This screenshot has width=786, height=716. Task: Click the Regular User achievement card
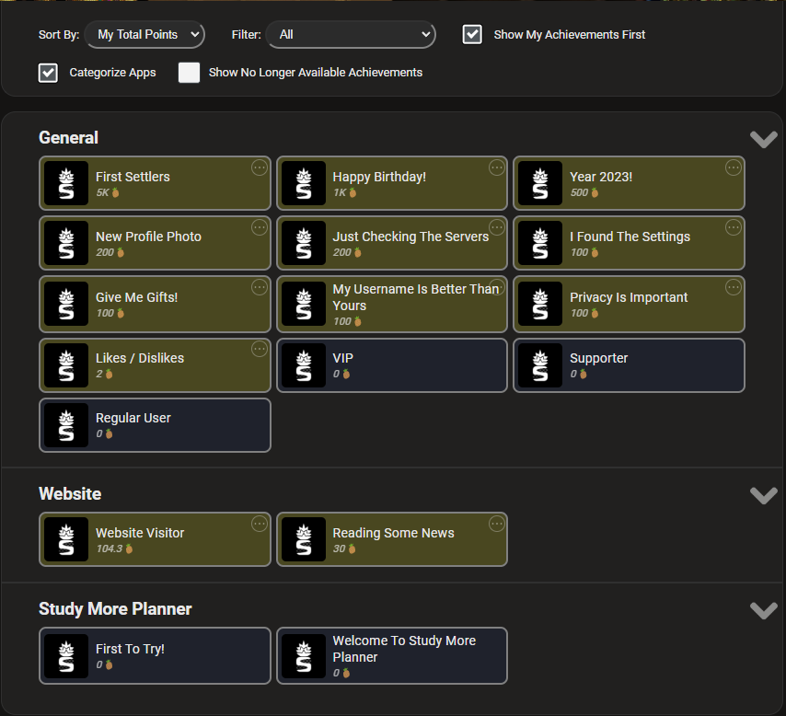(156, 425)
